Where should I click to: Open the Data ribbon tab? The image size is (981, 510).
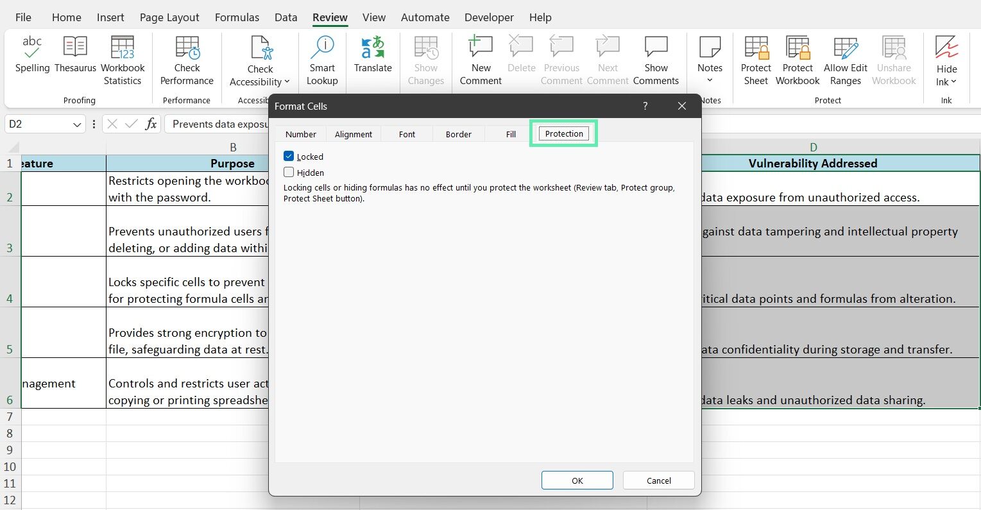[286, 17]
